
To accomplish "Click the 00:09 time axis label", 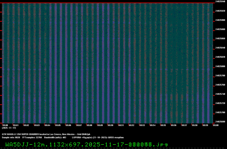I will [x=100, y=125].
